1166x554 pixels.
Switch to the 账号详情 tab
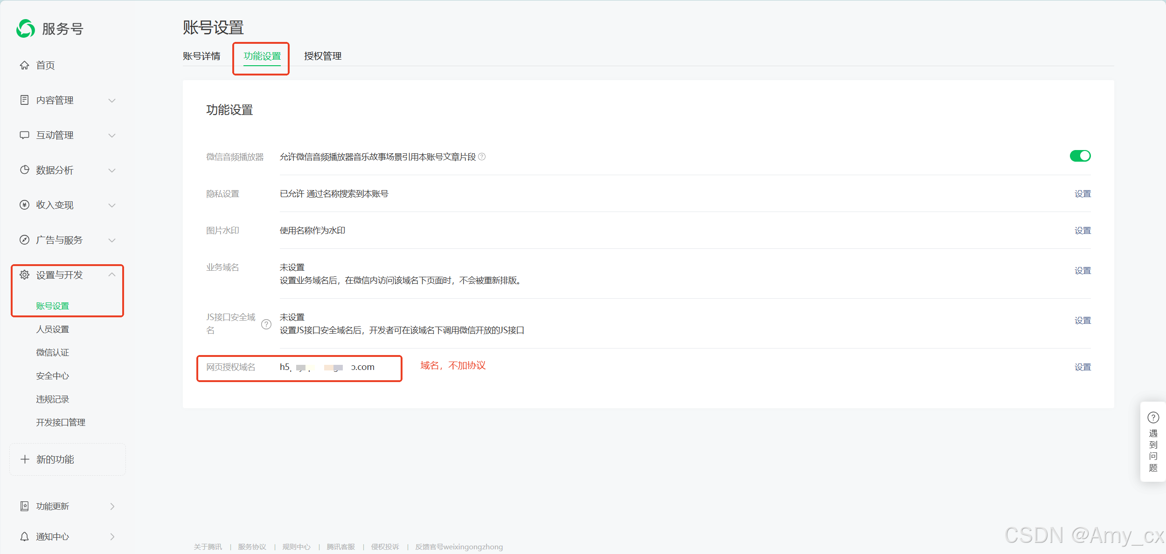point(201,56)
